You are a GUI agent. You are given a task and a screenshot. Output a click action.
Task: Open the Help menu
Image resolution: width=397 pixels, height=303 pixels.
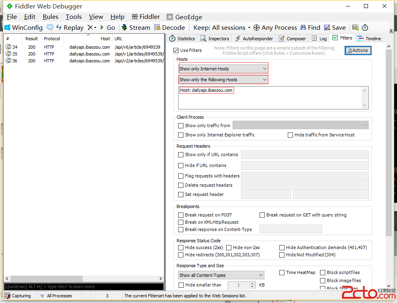tap(117, 17)
